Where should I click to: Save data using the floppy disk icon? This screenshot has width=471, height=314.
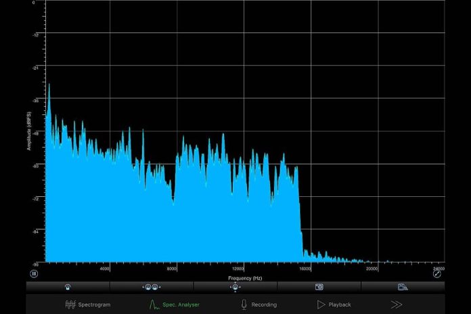click(403, 287)
